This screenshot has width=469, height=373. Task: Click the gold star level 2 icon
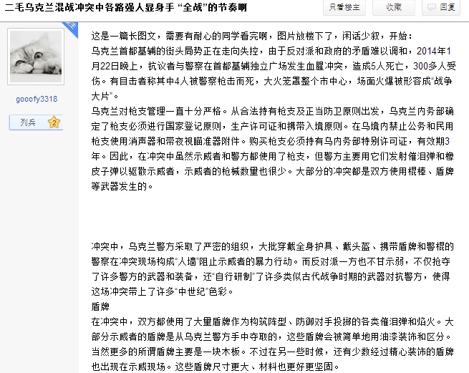click(x=54, y=122)
